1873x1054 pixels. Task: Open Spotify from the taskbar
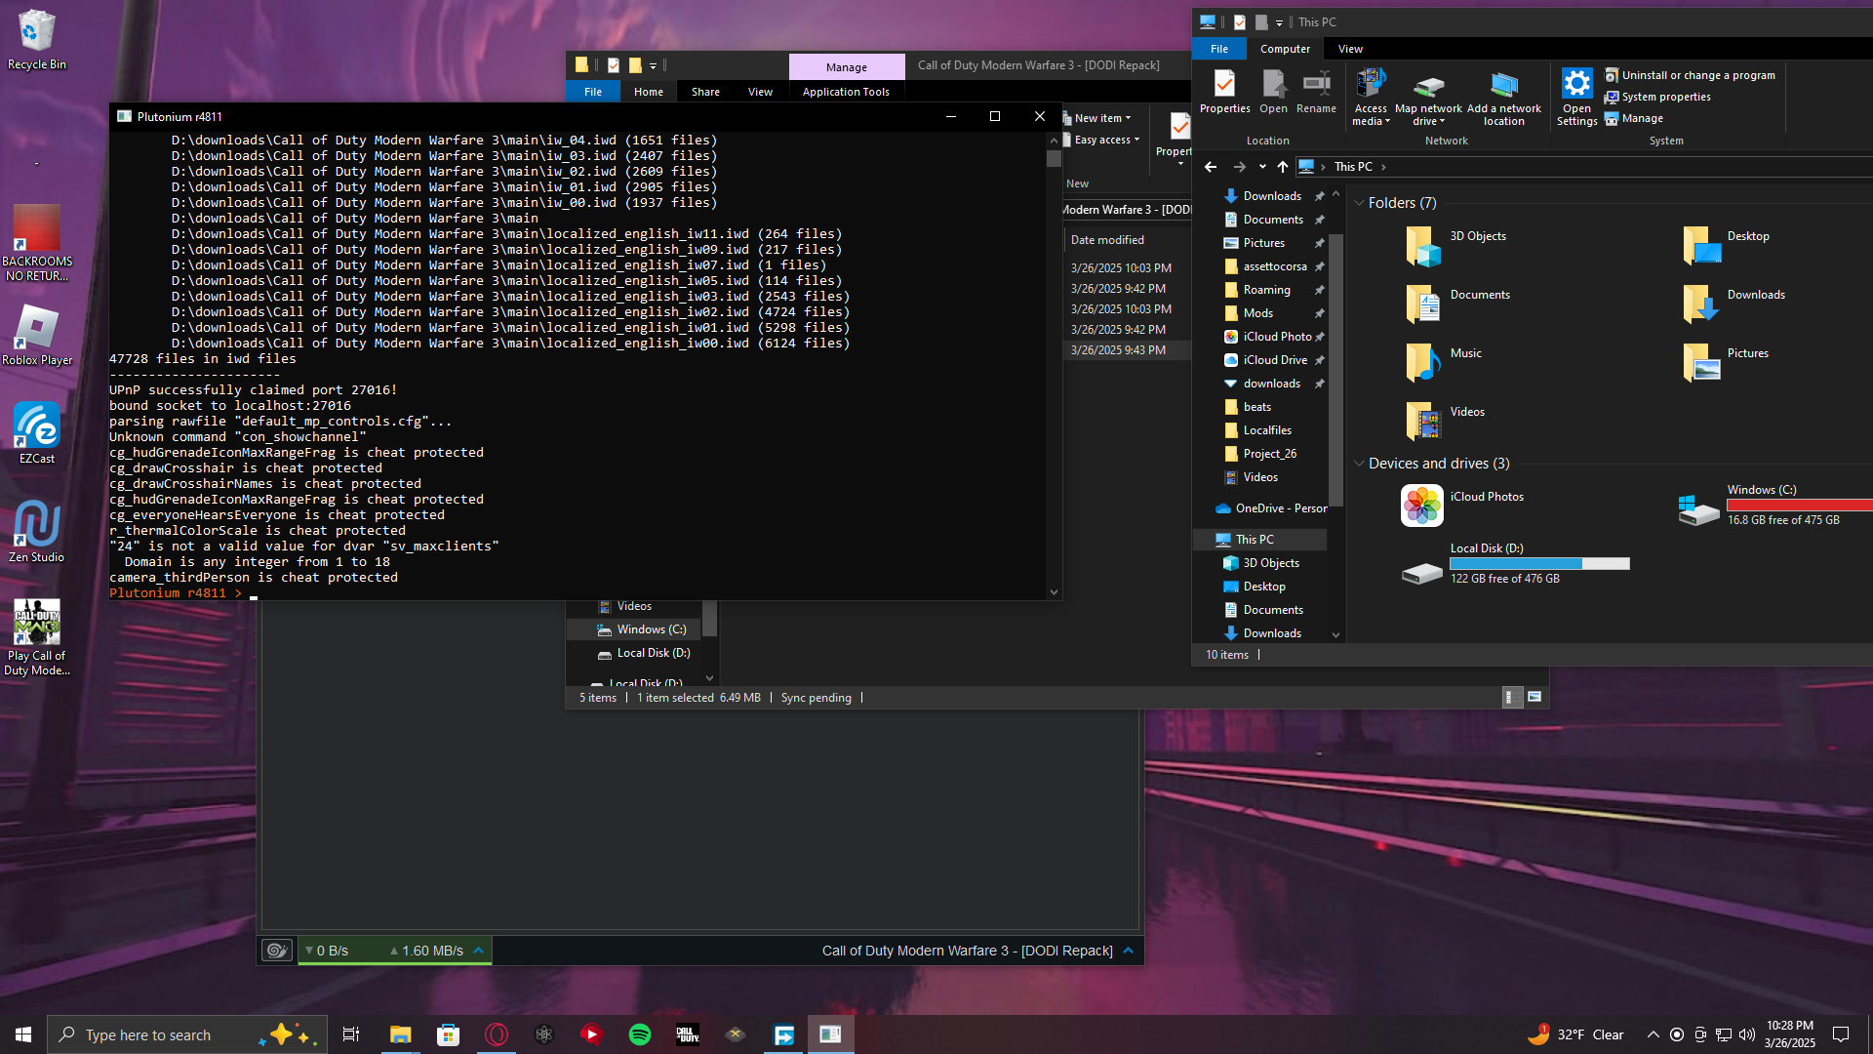[640, 1034]
